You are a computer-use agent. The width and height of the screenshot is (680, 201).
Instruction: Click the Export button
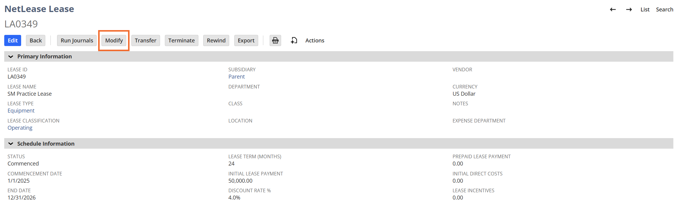246,40
